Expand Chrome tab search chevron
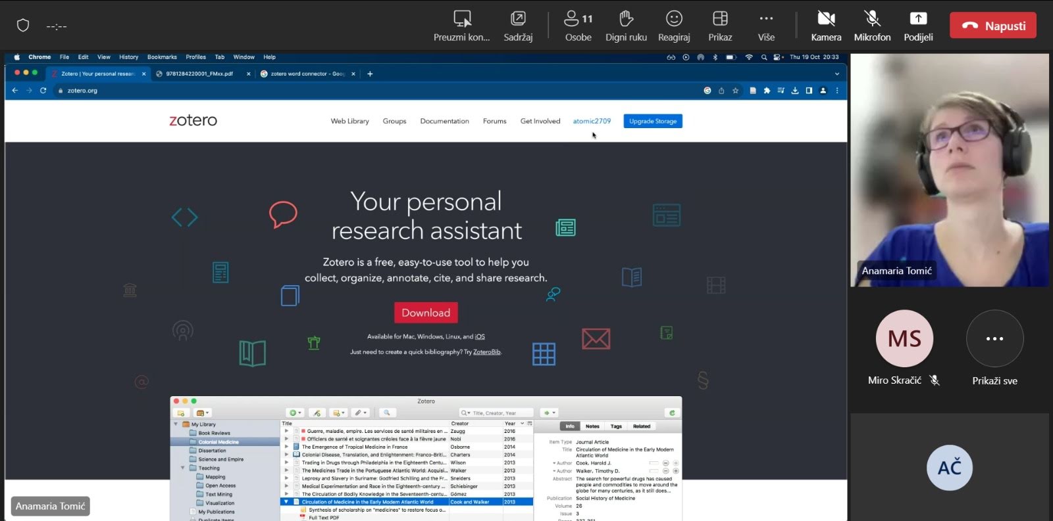Viewport: 1053px width, 521px height. point(836,74)
